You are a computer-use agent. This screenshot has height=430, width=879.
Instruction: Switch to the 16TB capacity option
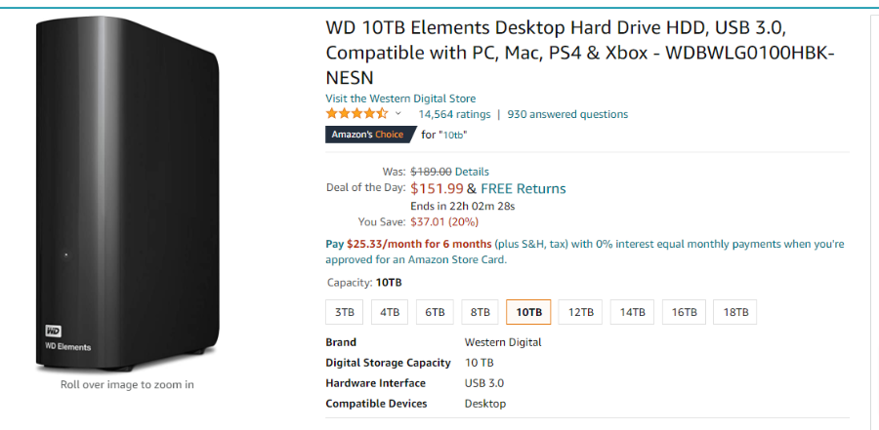click(684, 312)
